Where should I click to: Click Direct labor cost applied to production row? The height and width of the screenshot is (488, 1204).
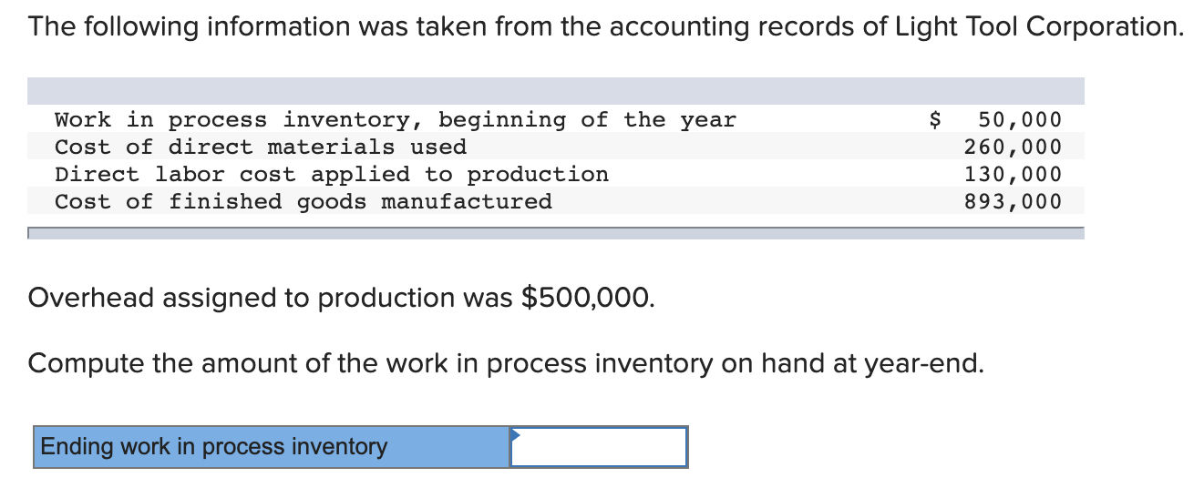pos(556,174)
